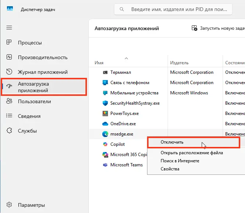
Task: Click the Службы puzzle icon
Action: coord(9,130)
